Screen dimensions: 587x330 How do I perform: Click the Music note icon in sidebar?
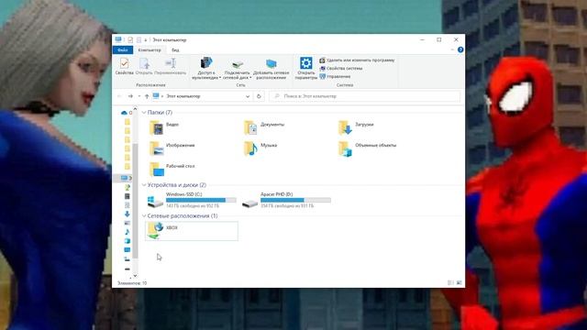click(127, 232)
